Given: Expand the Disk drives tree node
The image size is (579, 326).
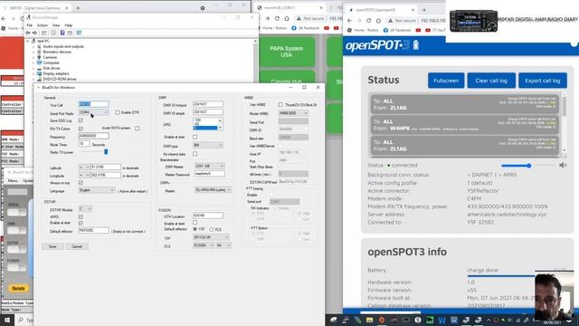Looking at the screenshot, I should click(x=33, y=69).
